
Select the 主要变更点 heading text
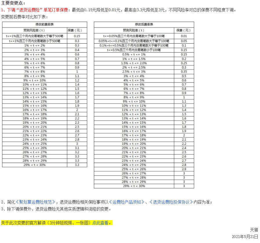(x=13, y=3)
